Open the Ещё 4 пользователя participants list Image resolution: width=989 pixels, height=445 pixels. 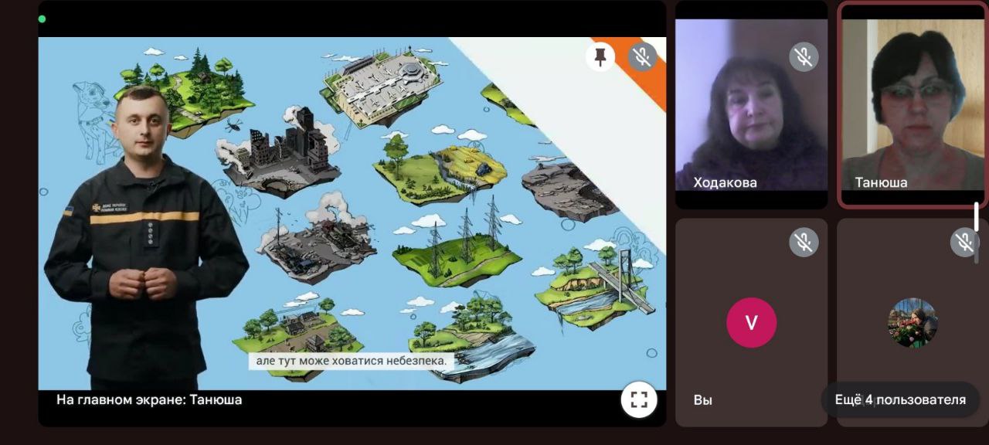click(x=900, y=399)
